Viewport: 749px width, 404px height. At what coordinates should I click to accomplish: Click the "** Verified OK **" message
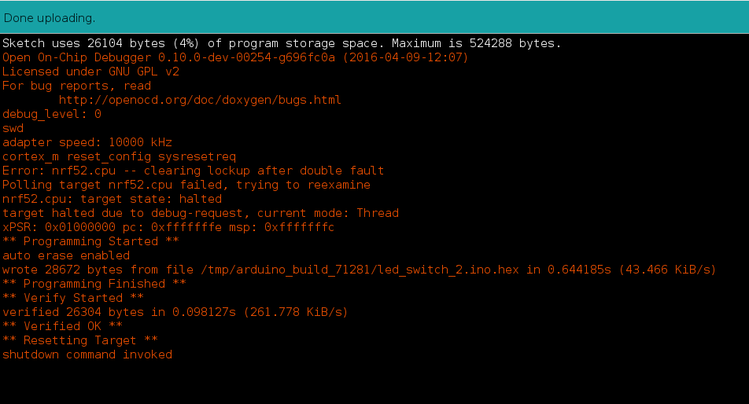coord(63,326)
